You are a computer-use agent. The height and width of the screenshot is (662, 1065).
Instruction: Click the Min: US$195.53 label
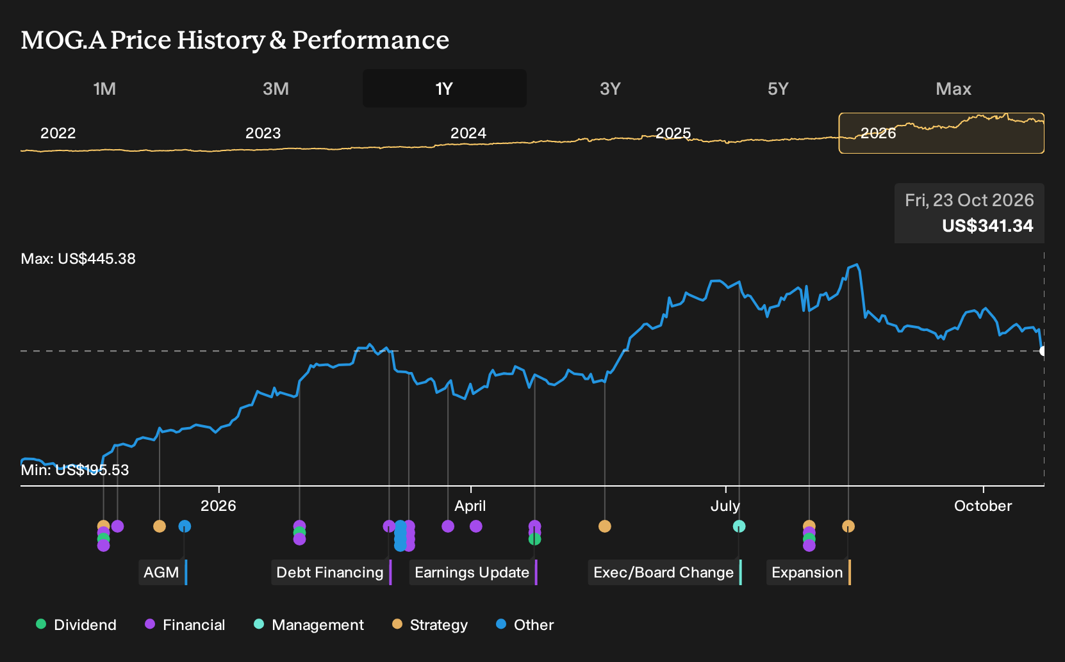click(x=75, y=470)
